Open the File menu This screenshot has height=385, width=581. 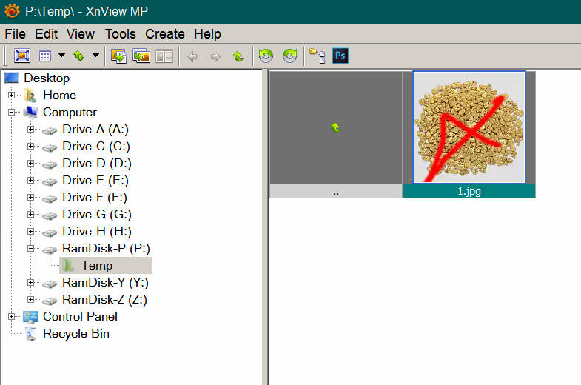coord(15,34)
